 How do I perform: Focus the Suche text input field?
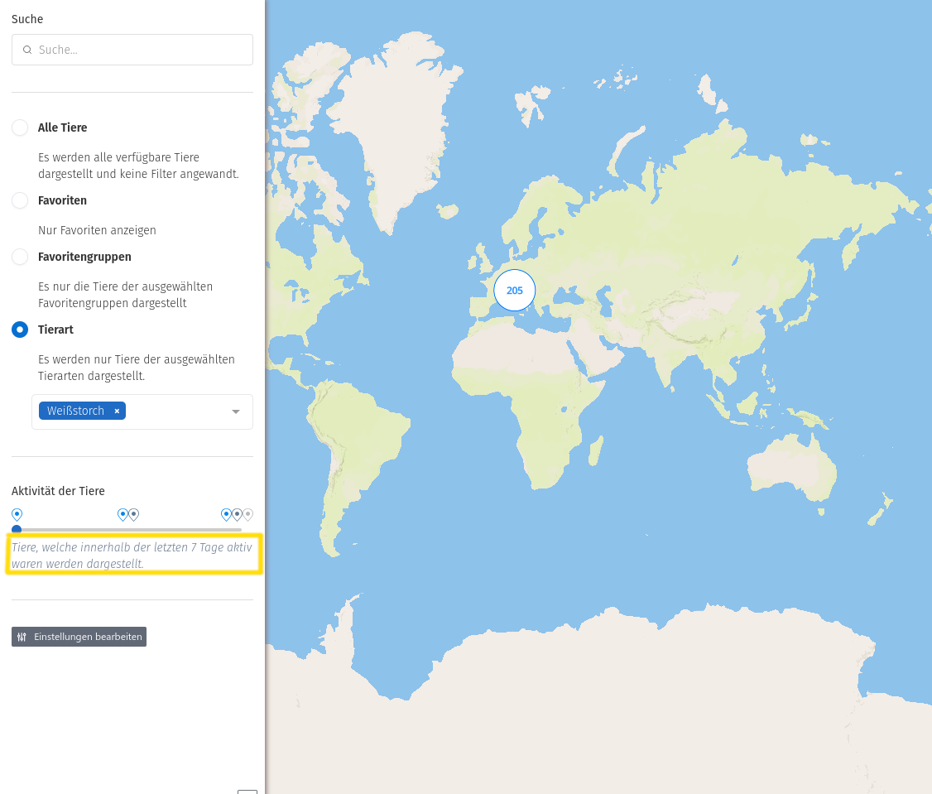(x=141, y=50)
